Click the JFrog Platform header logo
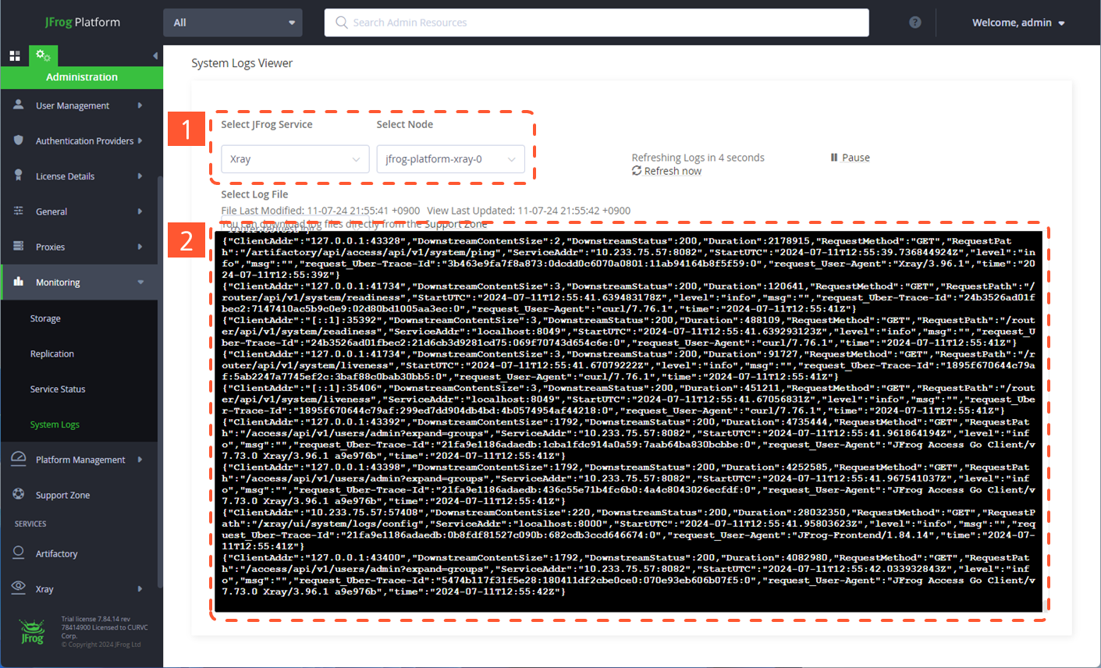 pos(83,22)
